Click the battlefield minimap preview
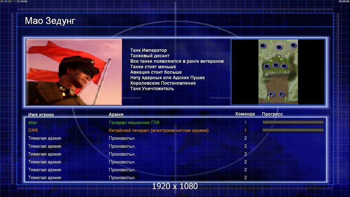The height and width of the screenshot is (197, 350). click(278, 72)
